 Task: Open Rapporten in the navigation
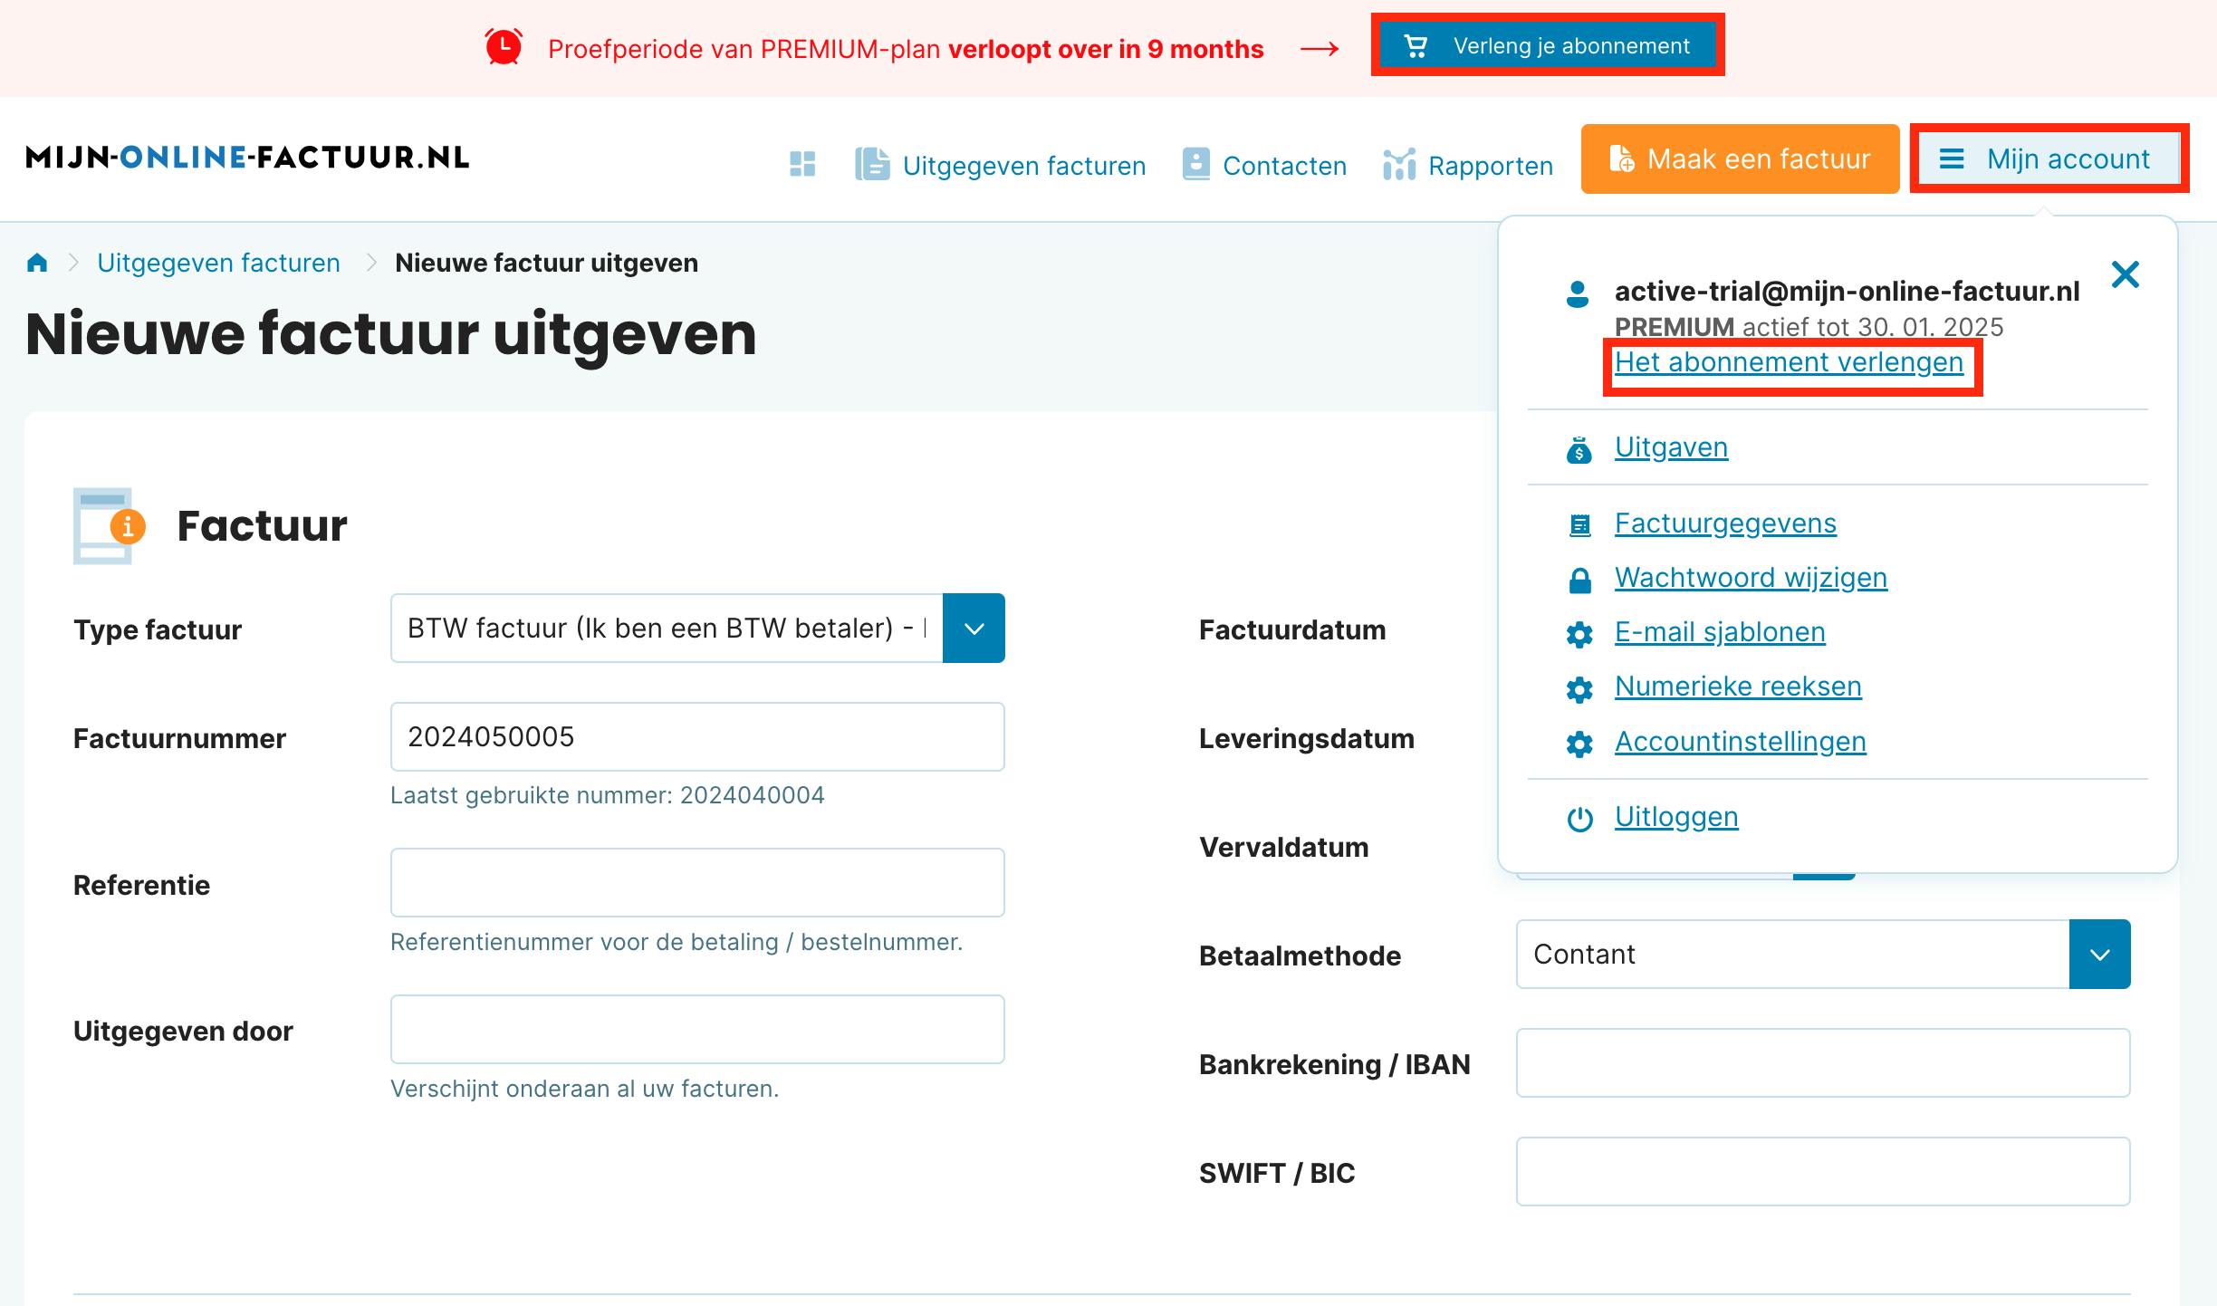tap(1468, 165)
